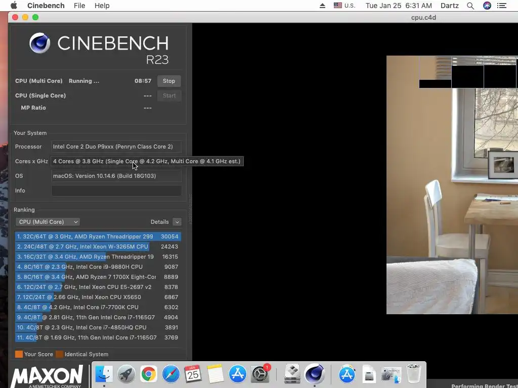Screen dimensions: 518x388
Task: Select ranking row Intel Core i7-7700K CPU
Action: tap(98, 307)
